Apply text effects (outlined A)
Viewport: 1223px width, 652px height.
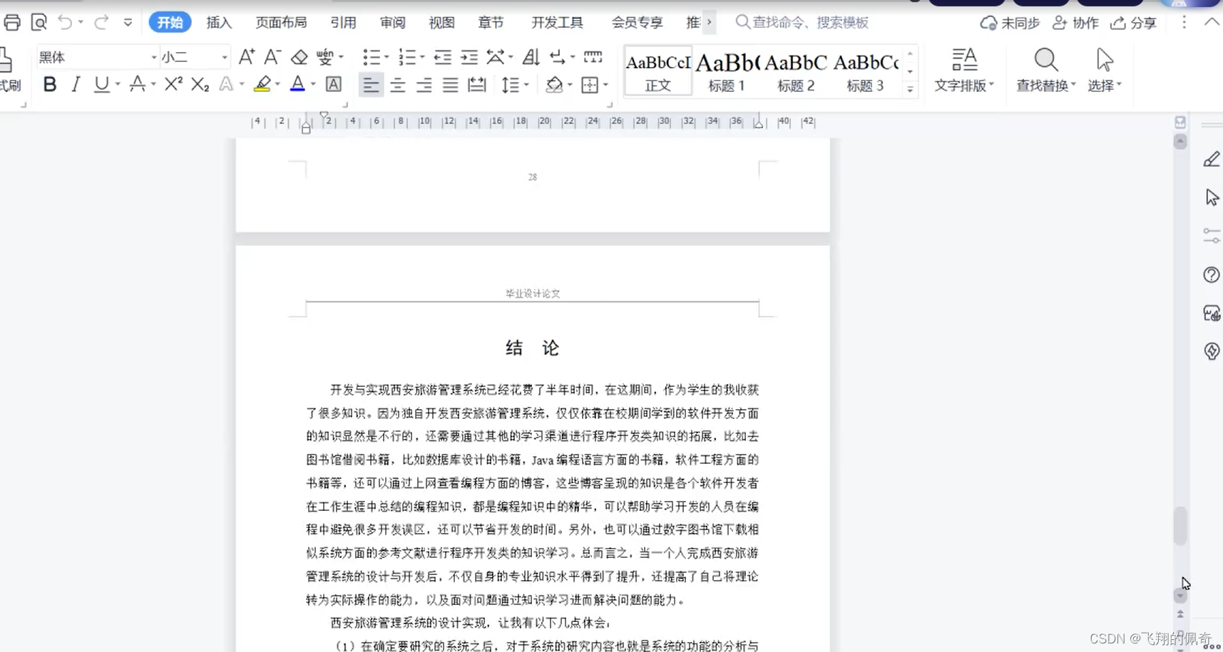[x=226, y=85]
